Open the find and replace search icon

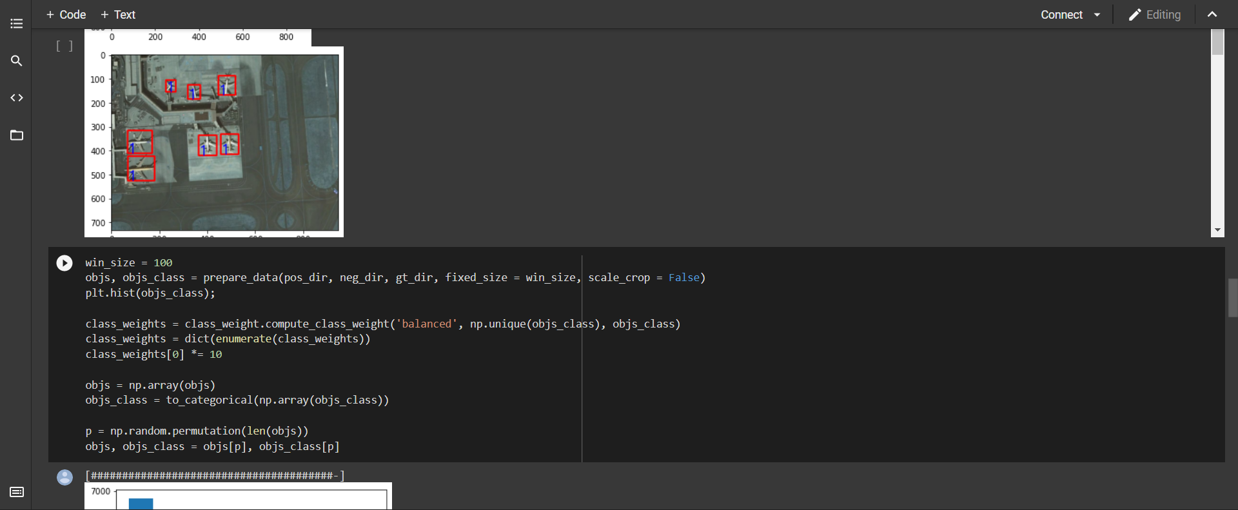click(17, 61)
